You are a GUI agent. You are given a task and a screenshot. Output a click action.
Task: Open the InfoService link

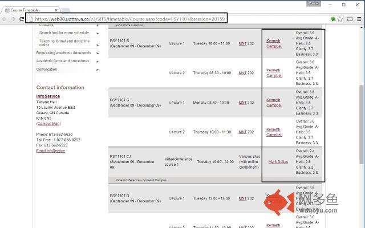click(48, 96)
